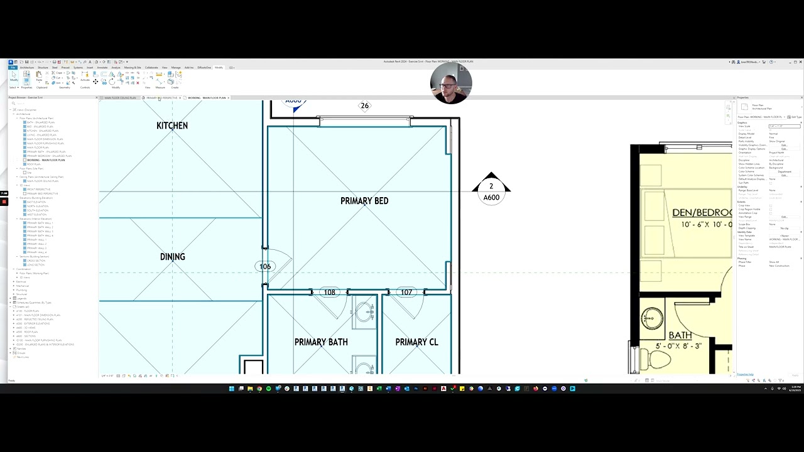Click the Align tool in Modify panel

coord(95,74)
